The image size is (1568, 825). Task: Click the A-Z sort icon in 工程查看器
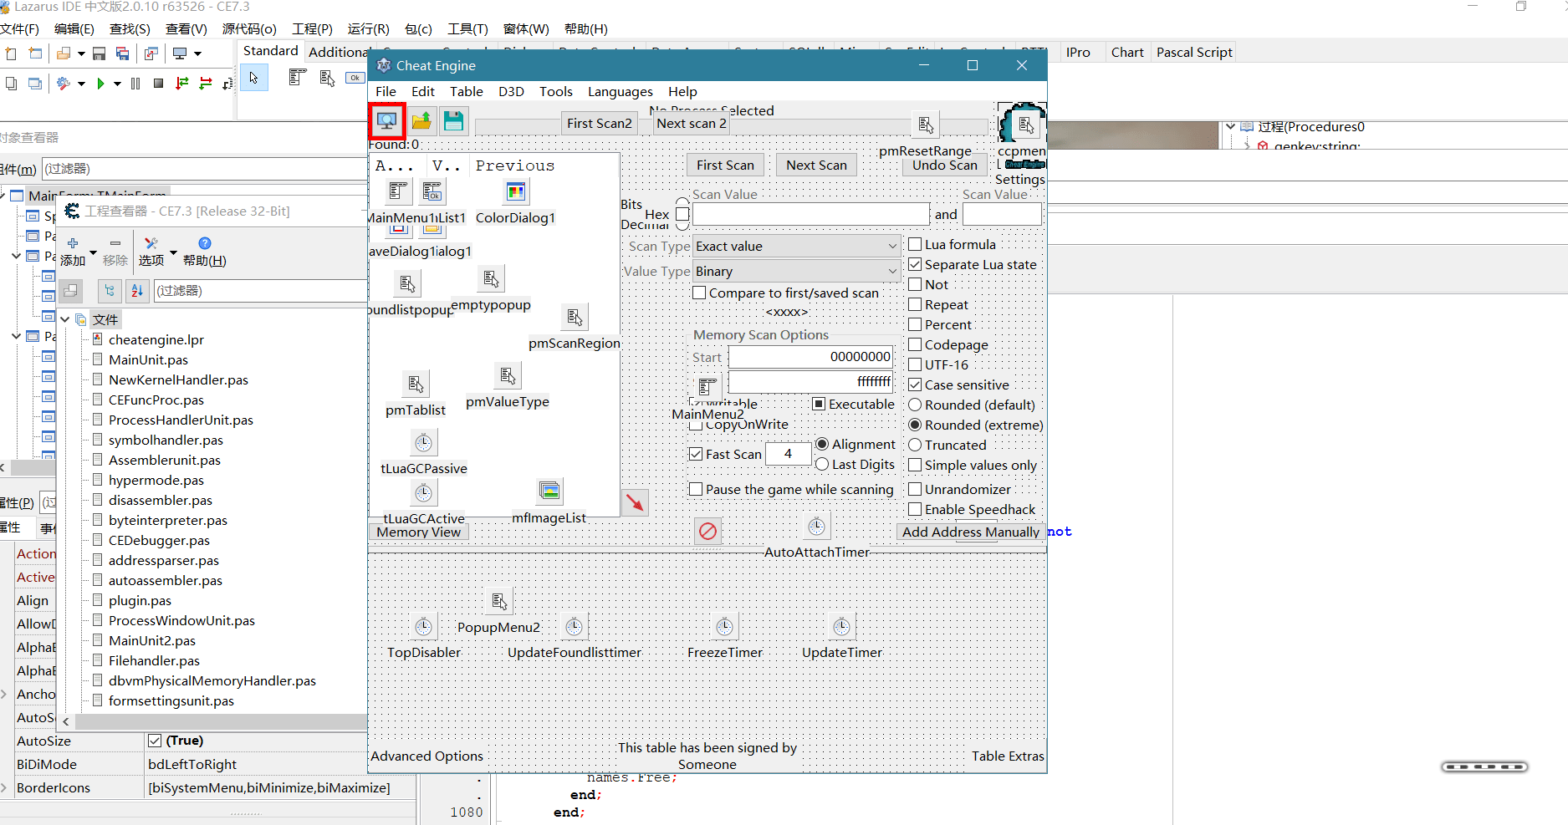[x=137, y=291]
